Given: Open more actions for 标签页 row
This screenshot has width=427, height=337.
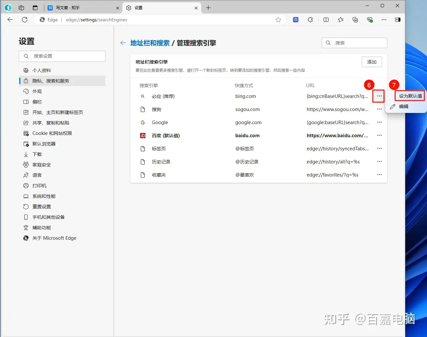Looking at the screenshot, I should click(379, 148).
